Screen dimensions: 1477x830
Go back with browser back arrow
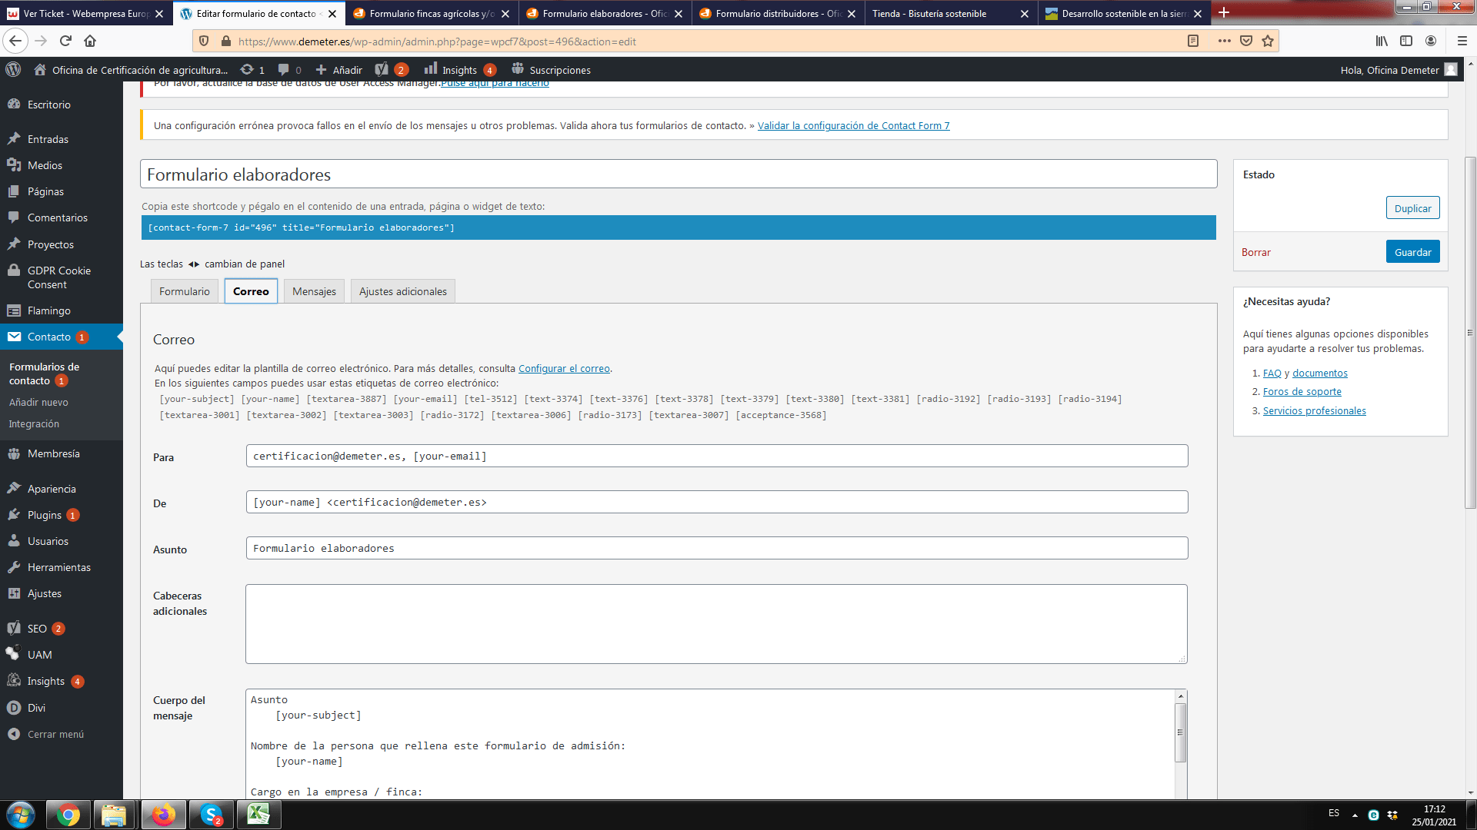15,41
